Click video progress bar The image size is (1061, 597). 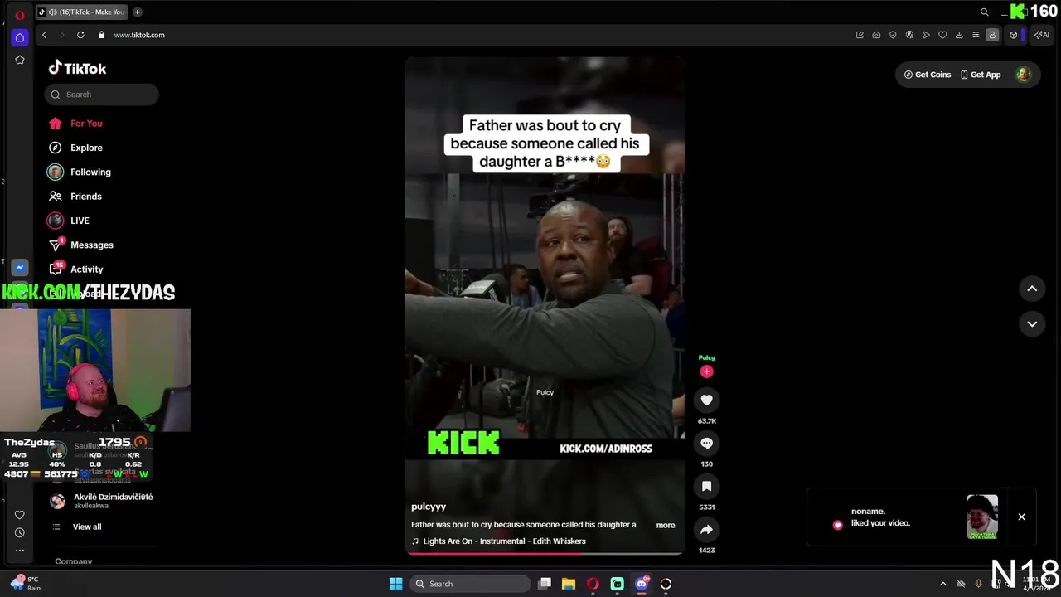pos(544,552)
